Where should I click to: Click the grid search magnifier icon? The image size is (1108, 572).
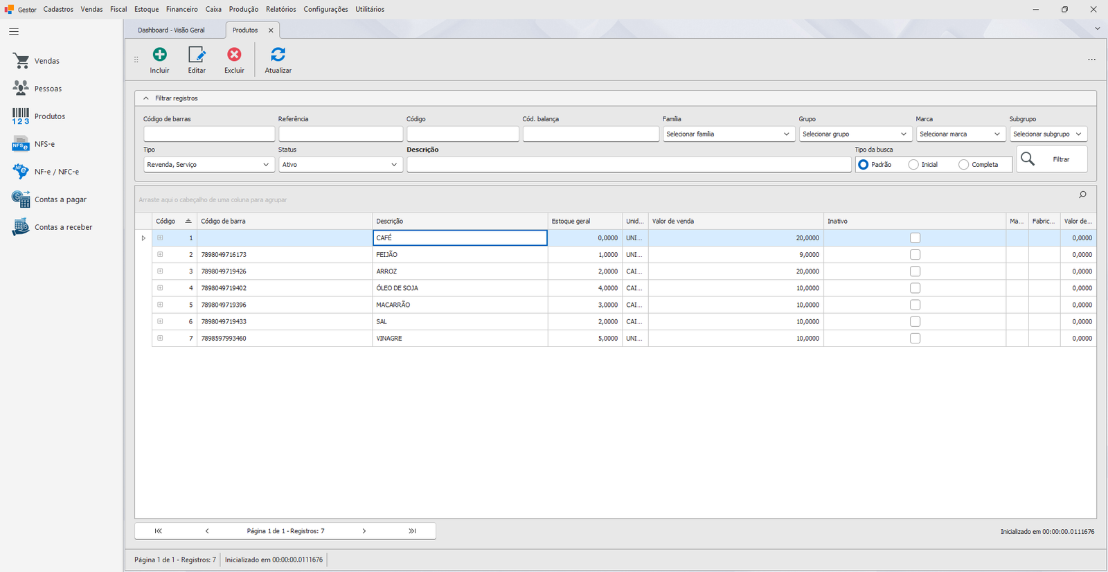click(1082, 195)
